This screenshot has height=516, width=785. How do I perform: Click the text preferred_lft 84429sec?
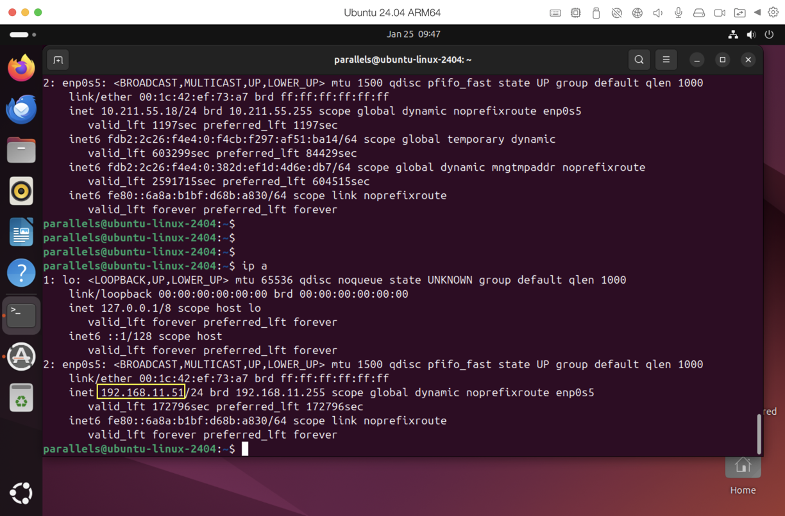(x=287, y=153)
